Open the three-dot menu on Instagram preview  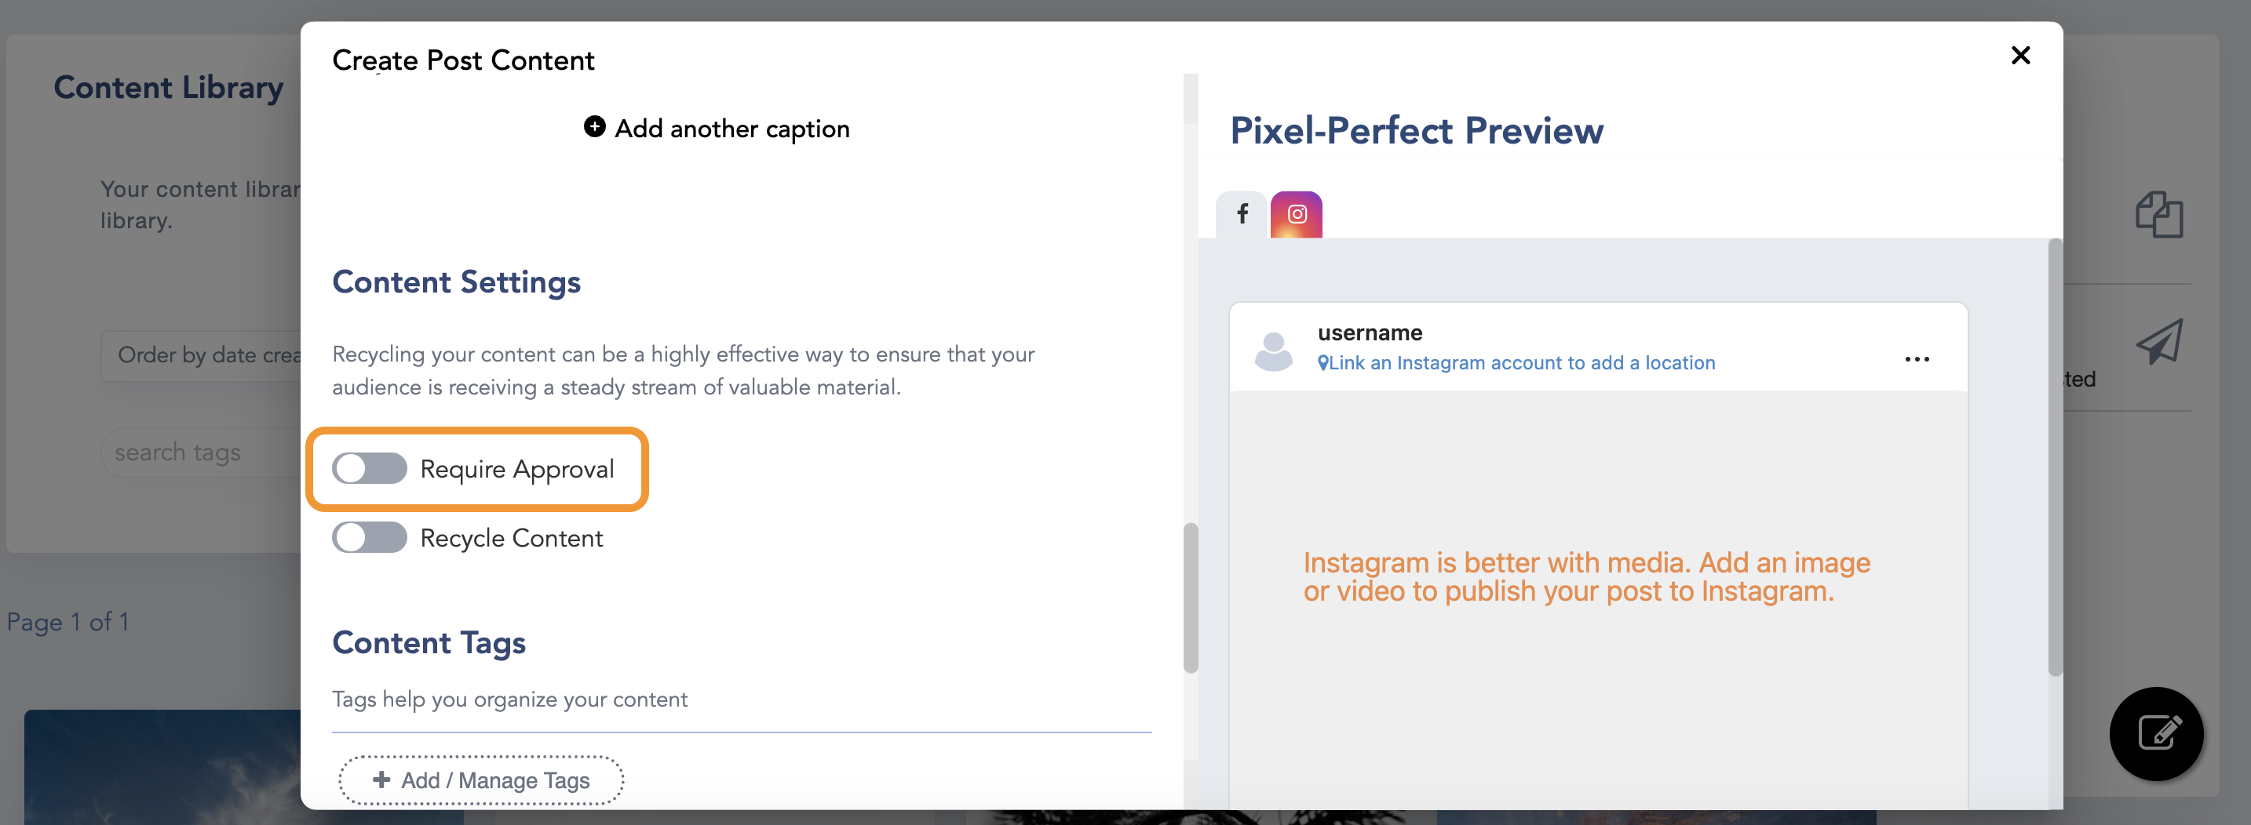point(1917,360)
